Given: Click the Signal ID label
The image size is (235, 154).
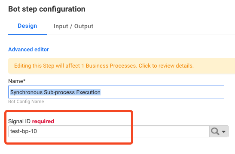Looking at the screenshot, I should (19, 121).
